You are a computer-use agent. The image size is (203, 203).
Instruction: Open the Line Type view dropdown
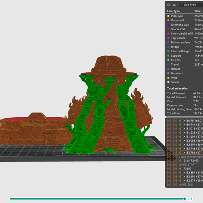(191, 5)
